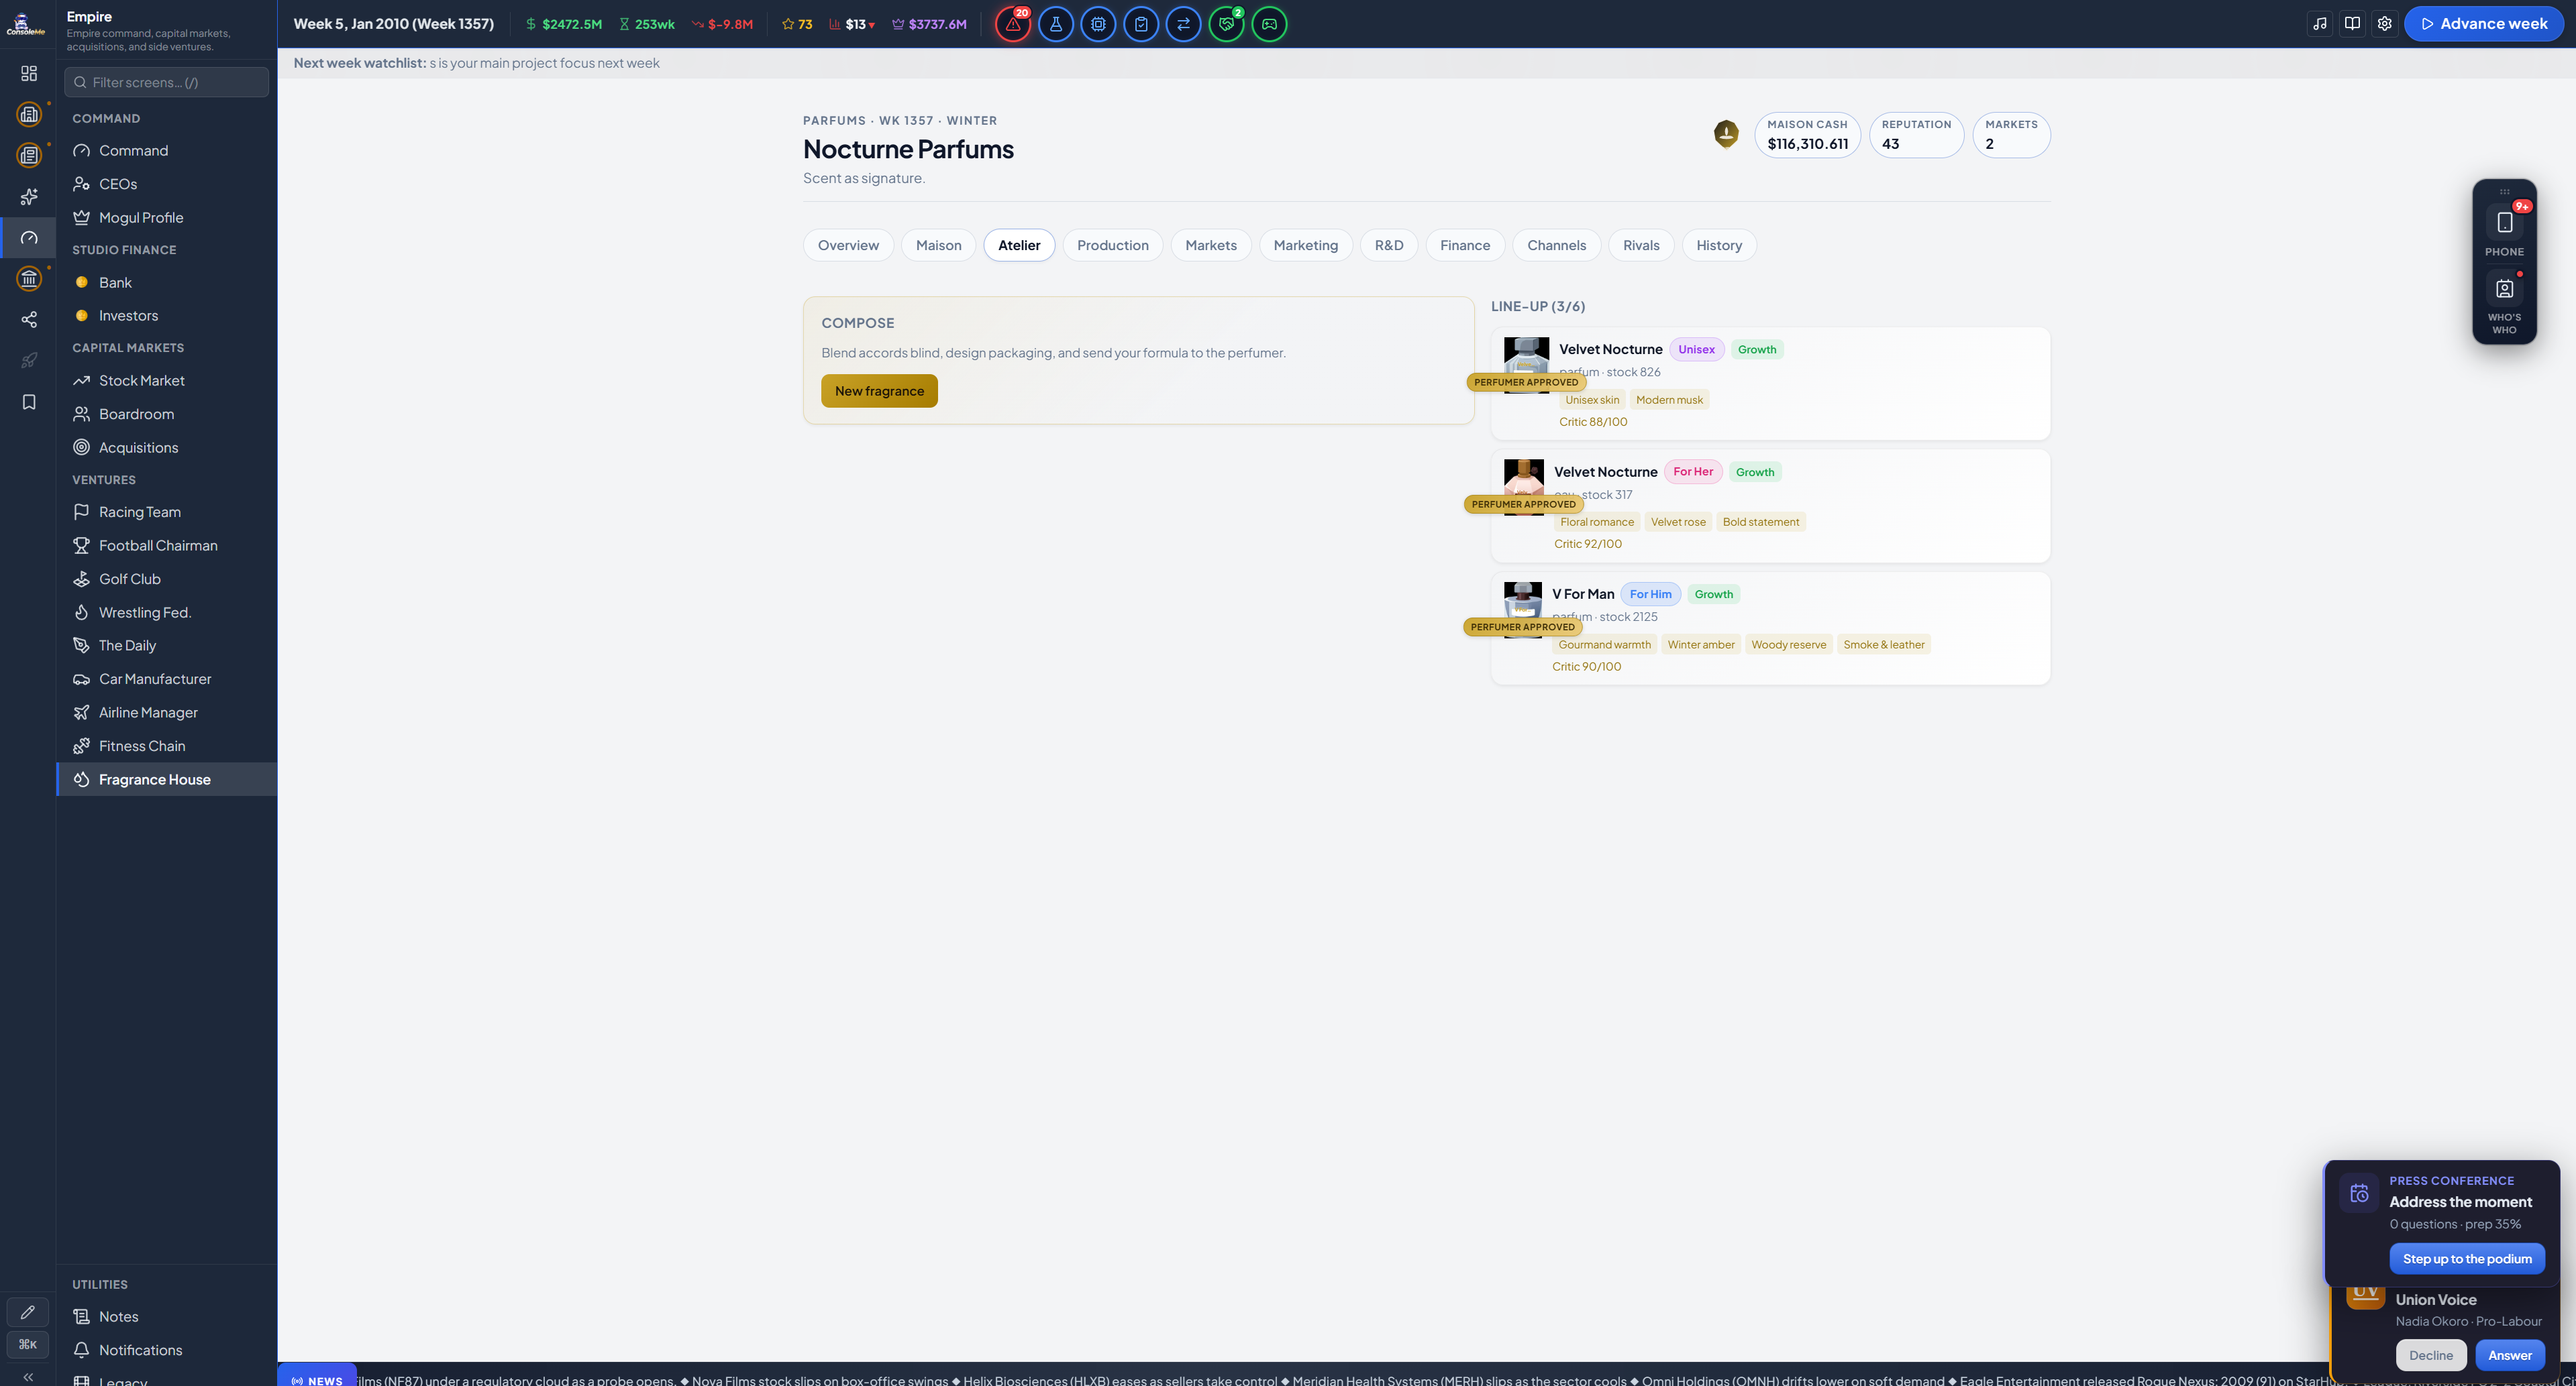Click the press conference calendar icon
This screenshot has width=2576, height=1386.
pyautogui.click(x=2359, y=1193)
